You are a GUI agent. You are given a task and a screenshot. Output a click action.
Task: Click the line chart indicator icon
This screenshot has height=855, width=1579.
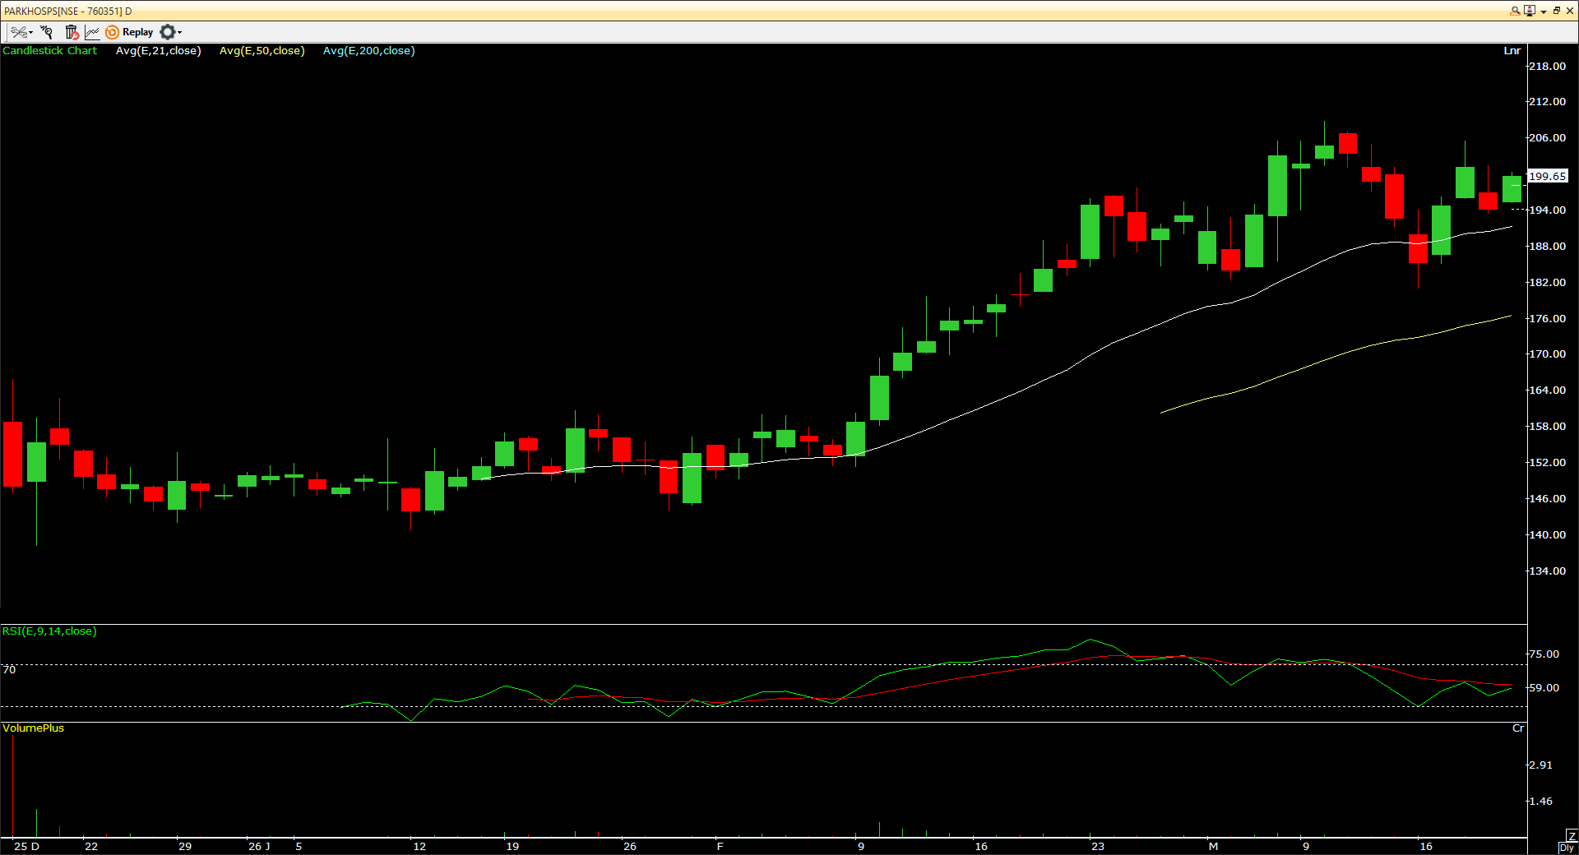tap(92, 32)
